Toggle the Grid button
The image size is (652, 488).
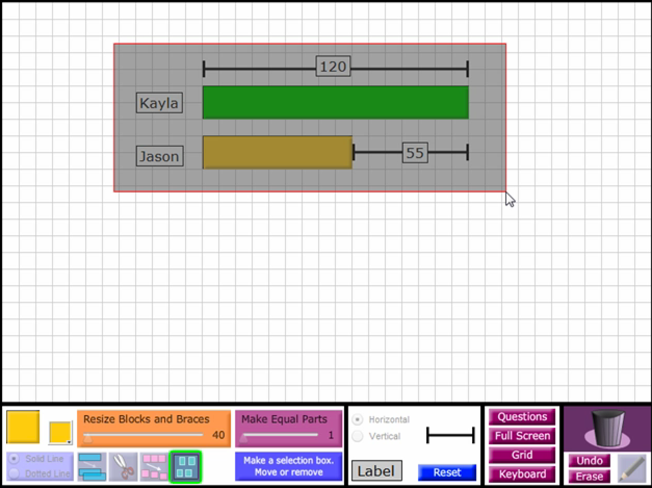click(x=522, y=455)
